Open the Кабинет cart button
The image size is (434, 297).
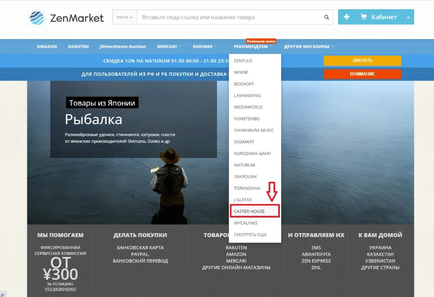click(378, 17)
